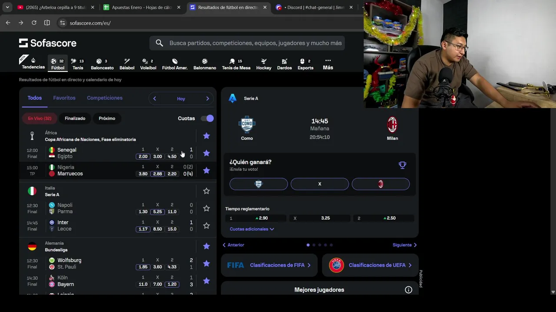The image size is (556, 312).
Task: Open the Baloncesto sport category
Action: (x=102, y=64)
